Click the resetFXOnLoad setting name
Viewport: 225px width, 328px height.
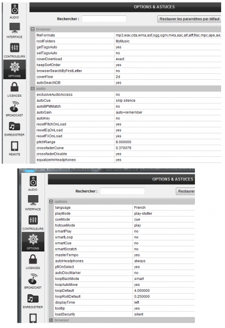click(x=49, y=136)
